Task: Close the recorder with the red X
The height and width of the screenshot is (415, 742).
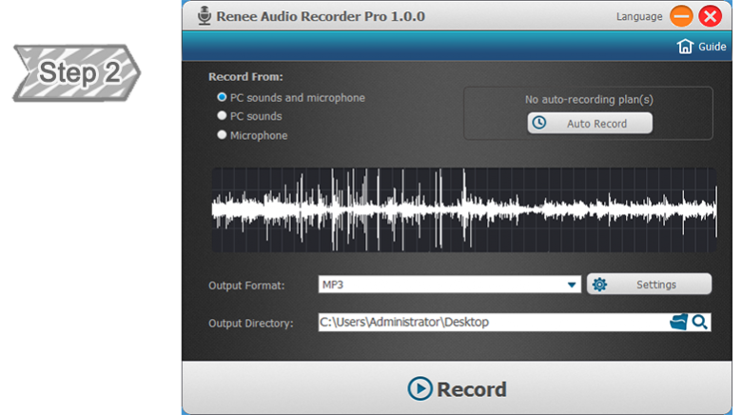Action: tap(710, 16)
